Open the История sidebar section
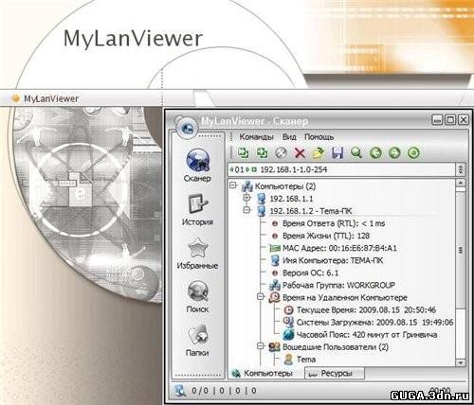Viewport: 474px width, 405px height. [x=197, y=210]
